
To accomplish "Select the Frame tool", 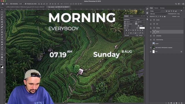I will pyautogui.click(x=2, y=22).
